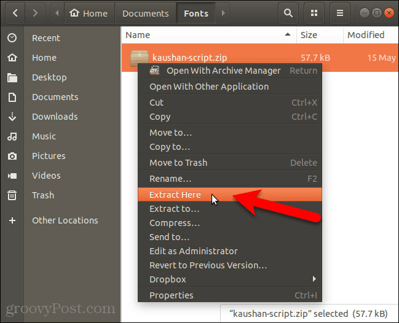Choose Move to Trash
Image resolution: width=399 pixels, height=323 pixels.
coord(230,163)
